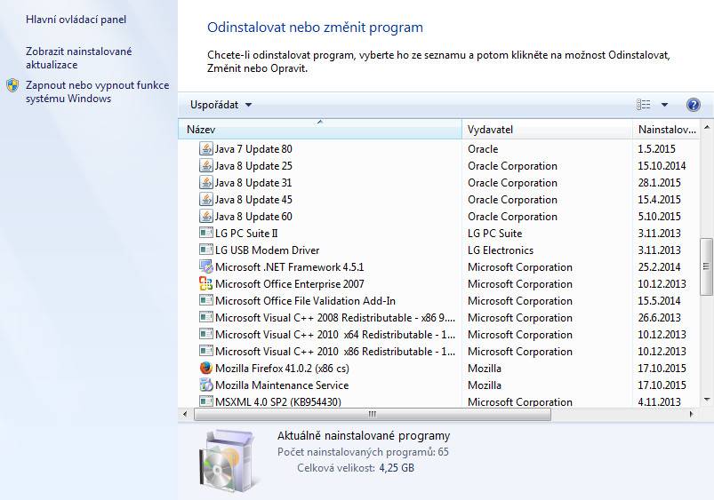Click the Microsoft Office Enterprise 2007 icon
714x500 pixels.
[206, 283]
